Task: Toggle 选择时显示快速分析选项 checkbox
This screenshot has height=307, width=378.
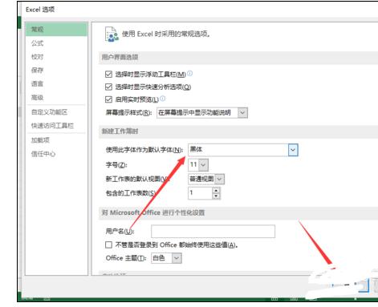Action: pyautogui.click(x=108, y=87)
